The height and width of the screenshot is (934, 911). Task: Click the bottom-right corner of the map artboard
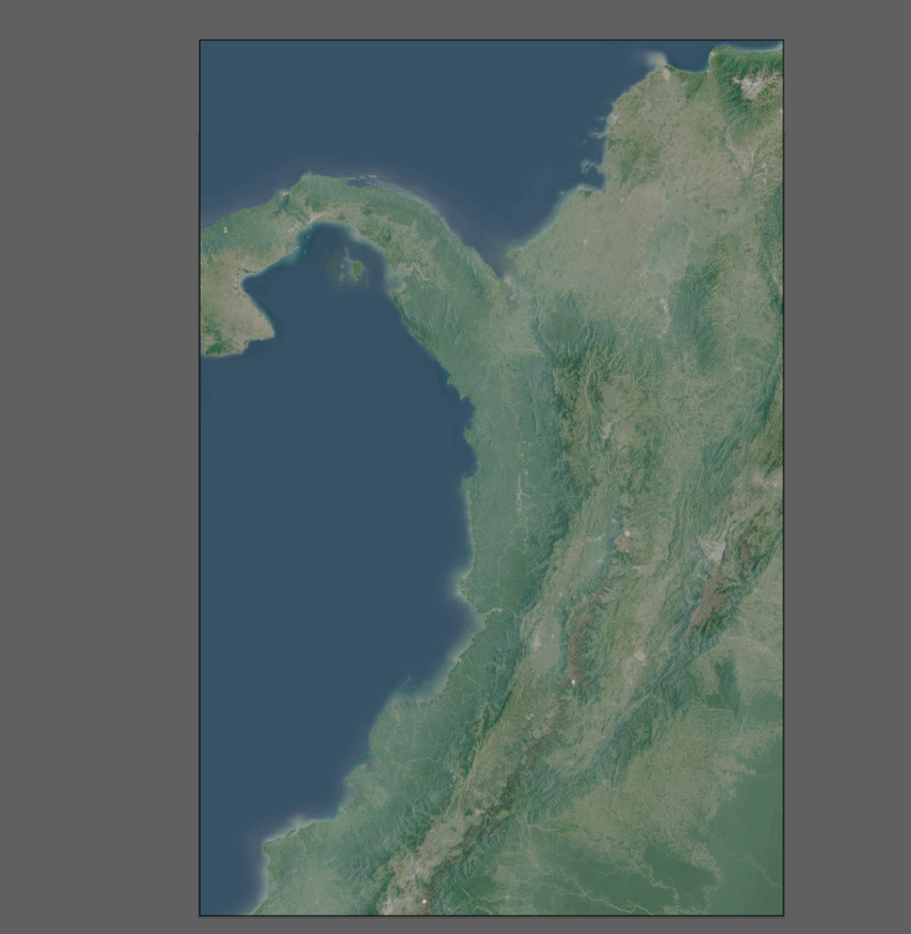782,914
